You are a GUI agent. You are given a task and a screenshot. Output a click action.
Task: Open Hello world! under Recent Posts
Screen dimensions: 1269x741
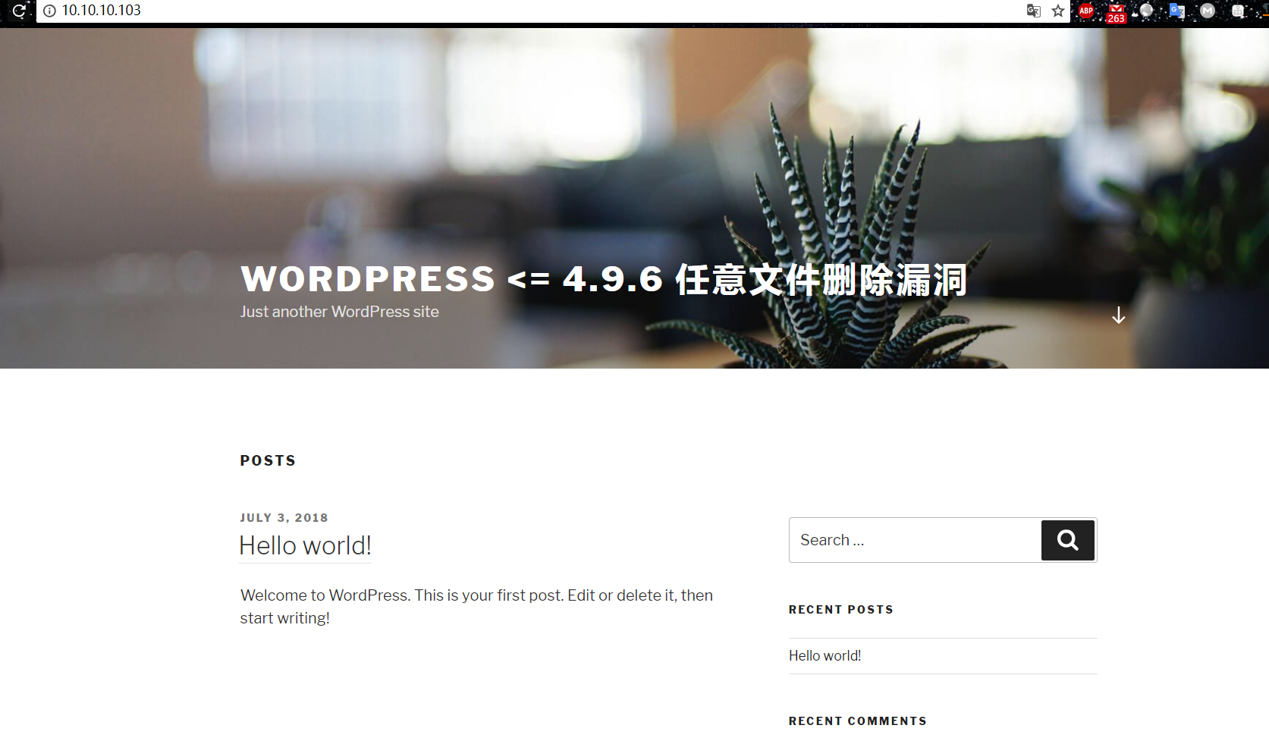click(825, 656)
